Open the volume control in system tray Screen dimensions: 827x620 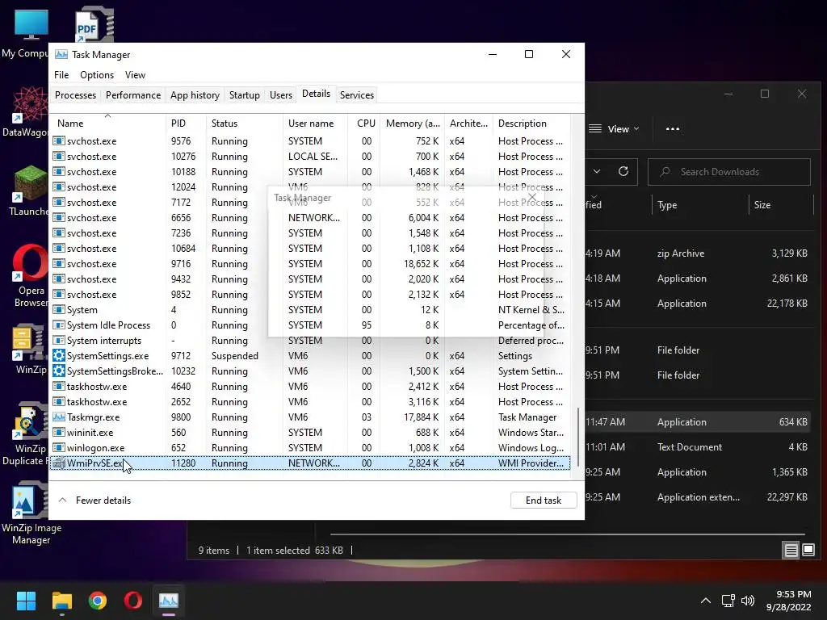coord(747,601)
